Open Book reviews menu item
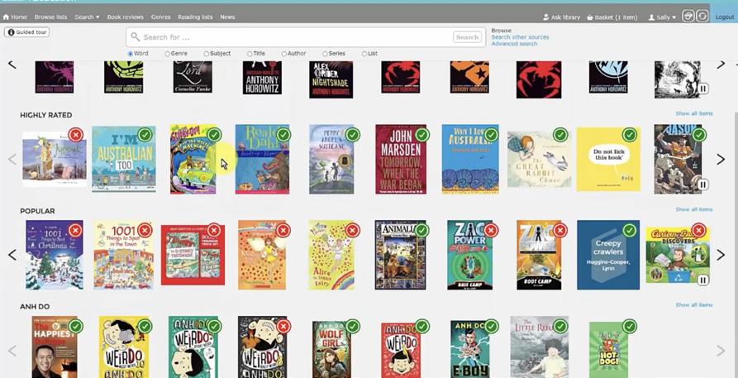The width and height of the screenshot is (738, 378). pyautogui.click(x=125, y=17)
